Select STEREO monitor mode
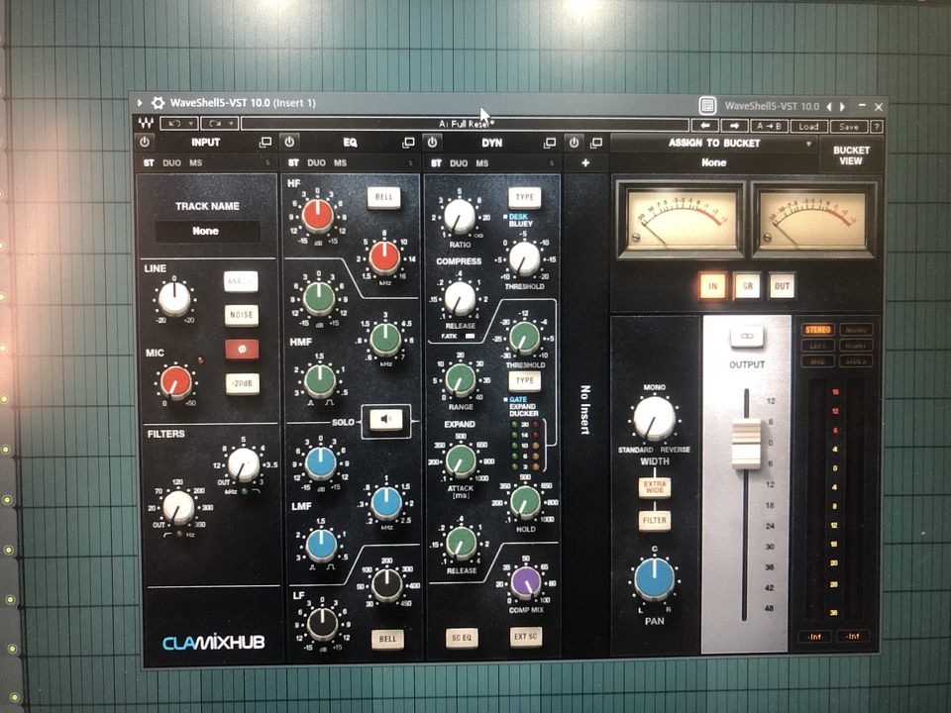Screen dimensions: 951x713 point(817,330)
